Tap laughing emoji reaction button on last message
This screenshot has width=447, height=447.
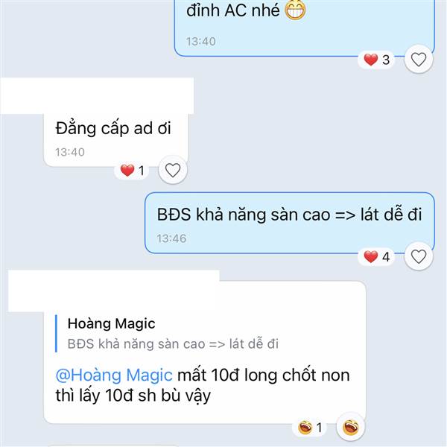point(351,428)
